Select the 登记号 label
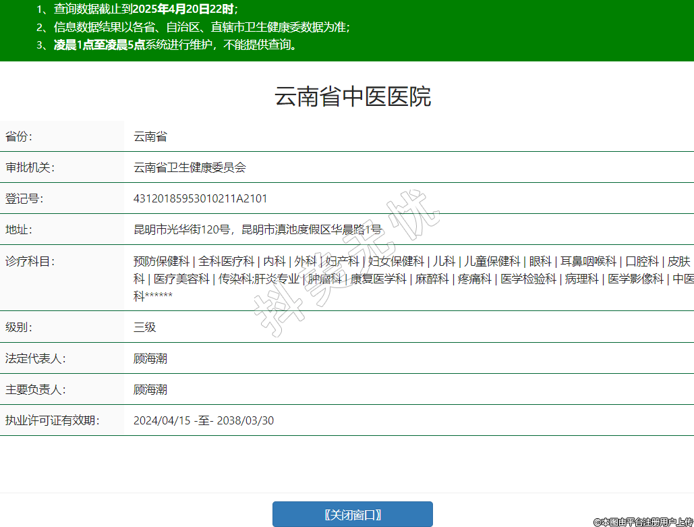 [x=24, y=198]
